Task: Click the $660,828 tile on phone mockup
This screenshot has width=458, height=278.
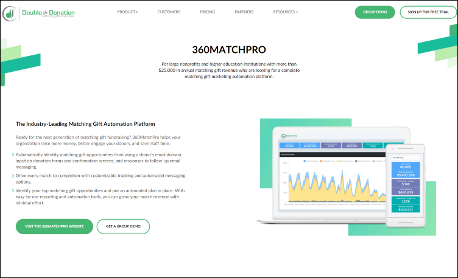Action: (x=406, y=191)
